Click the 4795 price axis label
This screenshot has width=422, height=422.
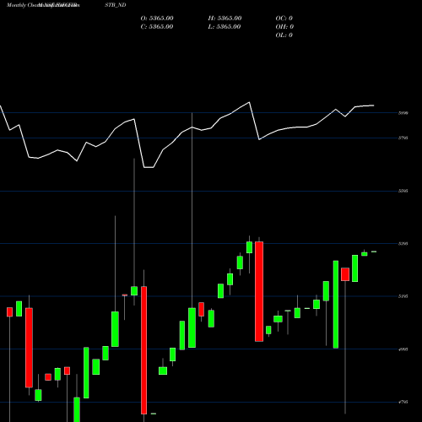coord(403,402)
